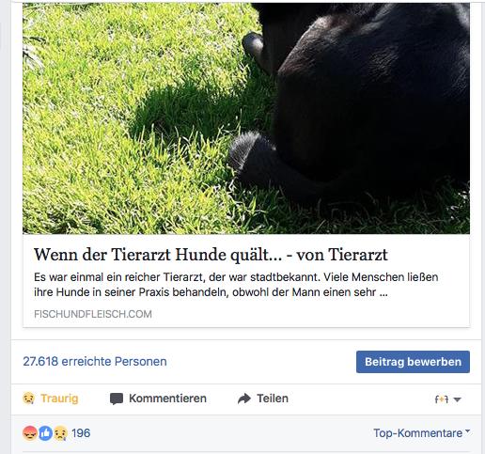This screenshot has width=485, height=454.
Task: Select the Kommentieren text button
Action: (x=167, y=399)
